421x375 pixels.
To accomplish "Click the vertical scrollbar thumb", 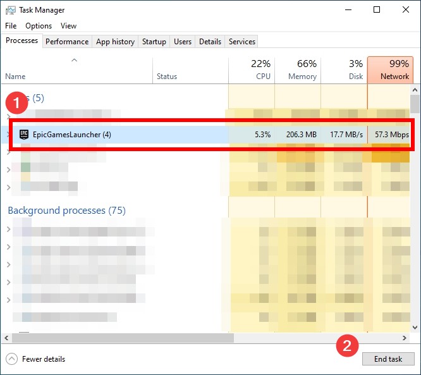I will [415, 104].
